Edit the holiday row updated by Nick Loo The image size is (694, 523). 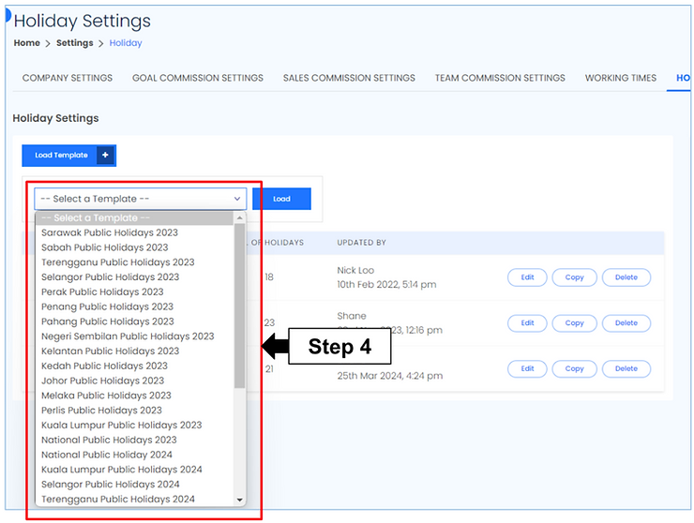[527, 277]
